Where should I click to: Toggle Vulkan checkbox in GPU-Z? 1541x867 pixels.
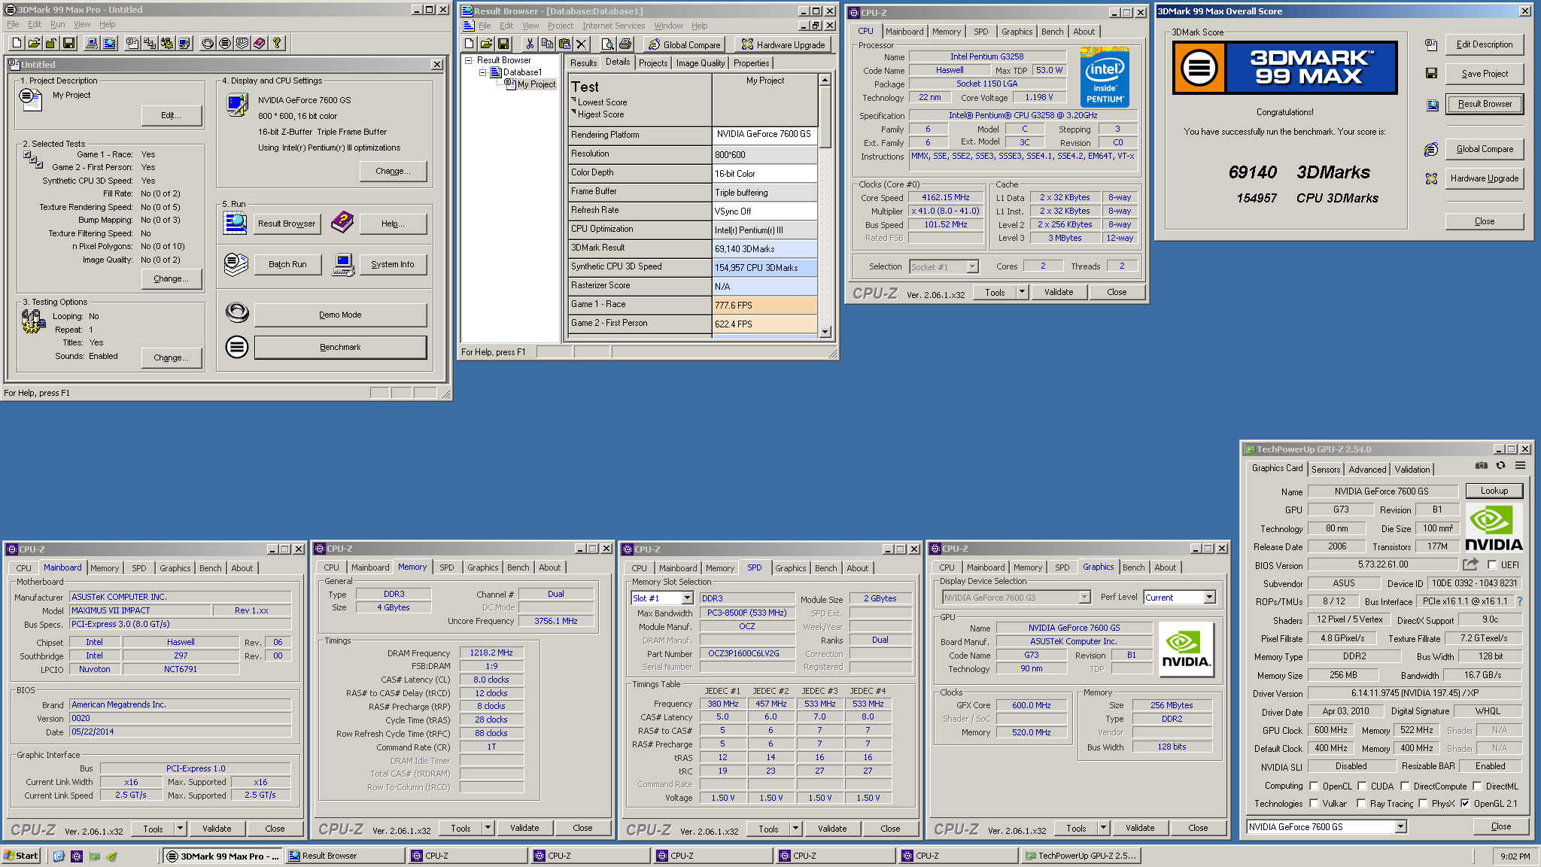pos(1315,804)
